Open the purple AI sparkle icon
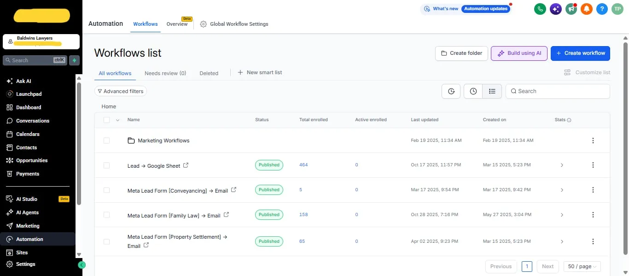 tap(556, 9)
